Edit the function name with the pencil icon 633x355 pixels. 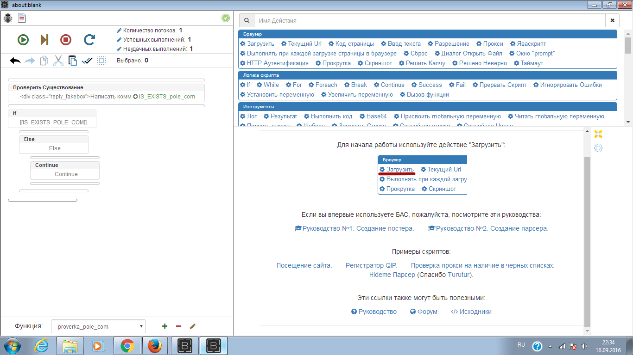193,326
